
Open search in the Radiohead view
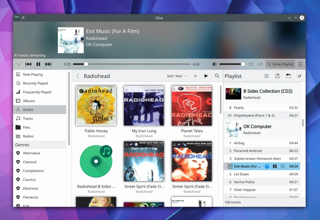(217, 76)
